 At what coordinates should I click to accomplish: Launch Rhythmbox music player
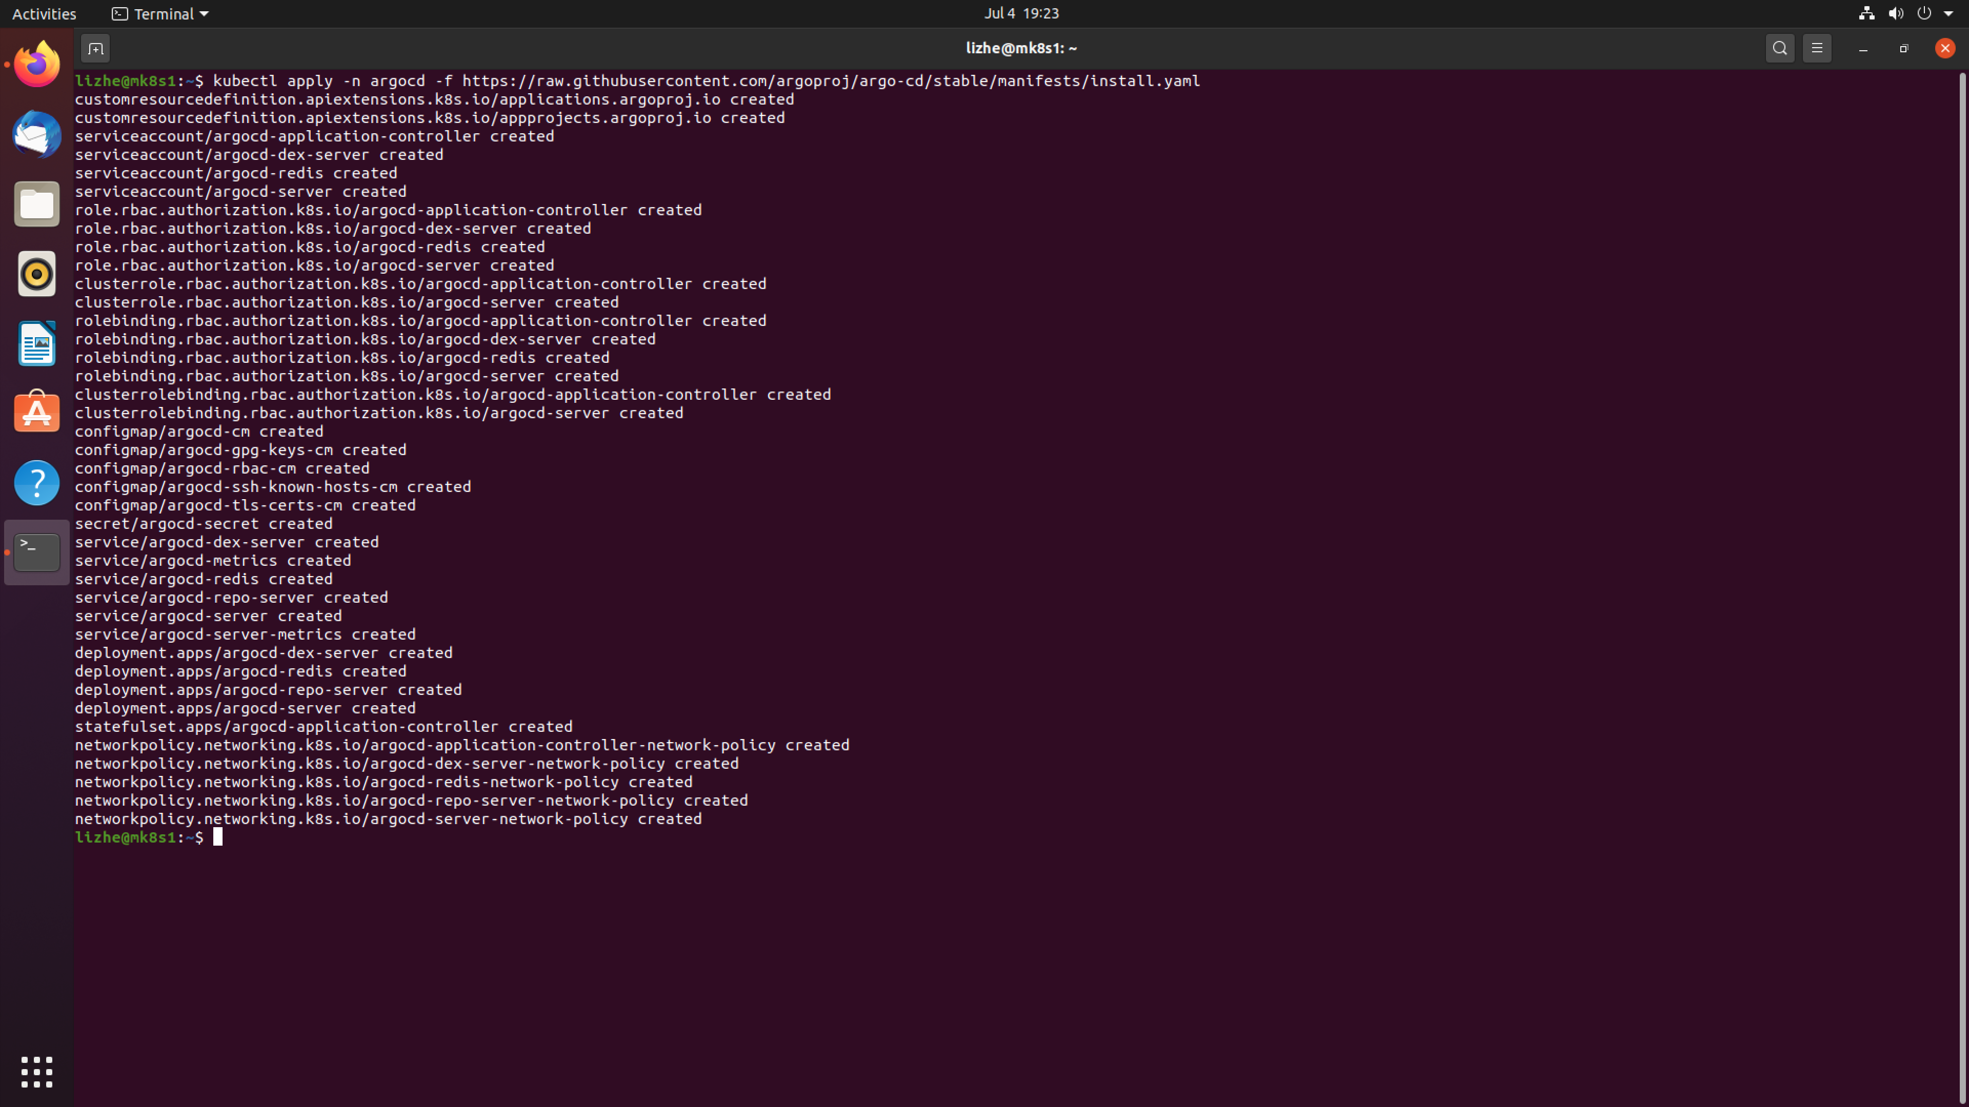tap(37, 274)
